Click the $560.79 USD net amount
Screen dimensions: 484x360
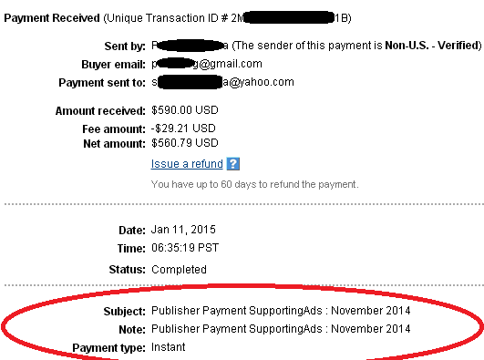pos(185,143)
